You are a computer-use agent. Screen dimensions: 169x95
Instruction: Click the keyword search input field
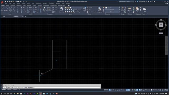point(126,2)
